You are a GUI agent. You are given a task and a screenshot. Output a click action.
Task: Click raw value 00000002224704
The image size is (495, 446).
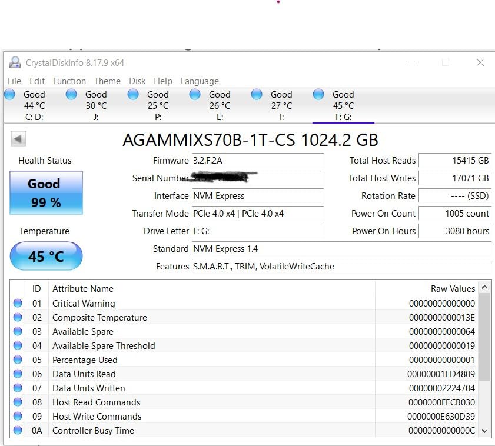pos(442,388)
